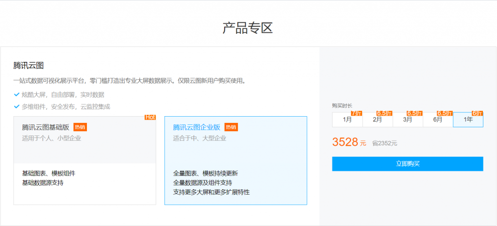Click the 多维组件，安全发布，云监控集成 text
497x226 pixels.
tap(66, 106)
